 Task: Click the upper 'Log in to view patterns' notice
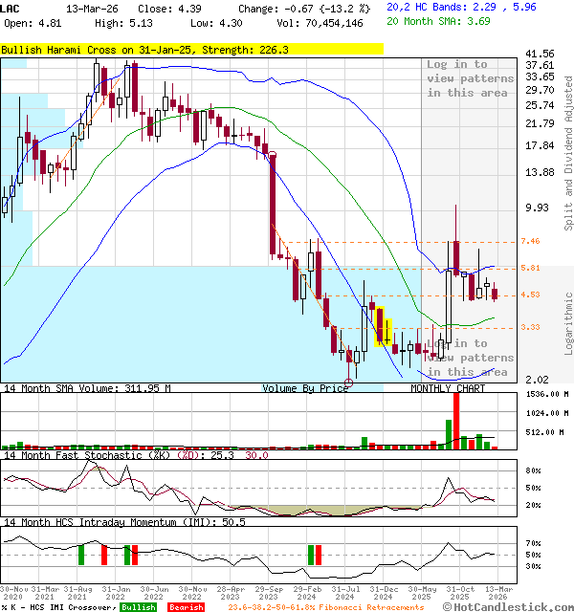(470, 78)
